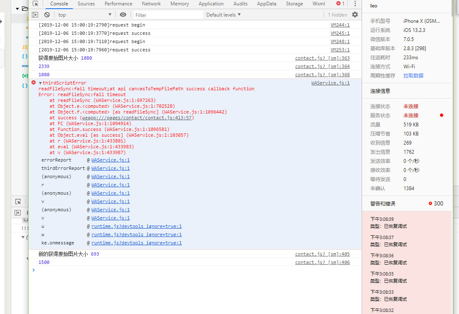The height and width of the screenshot is (314, 459).
Task: Activate the inspect element picker icon
Action: point(36,3)
